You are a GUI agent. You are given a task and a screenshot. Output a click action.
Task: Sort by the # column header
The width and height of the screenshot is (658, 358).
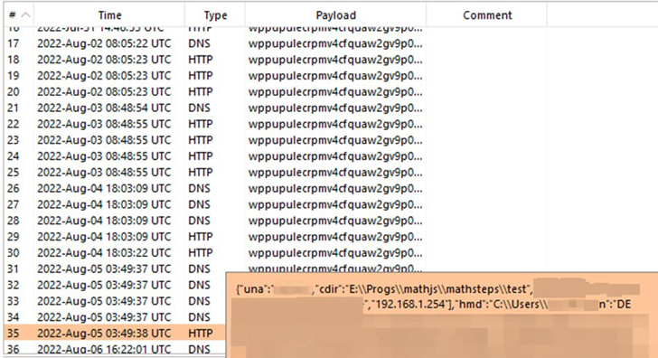(x=19, y=15)
